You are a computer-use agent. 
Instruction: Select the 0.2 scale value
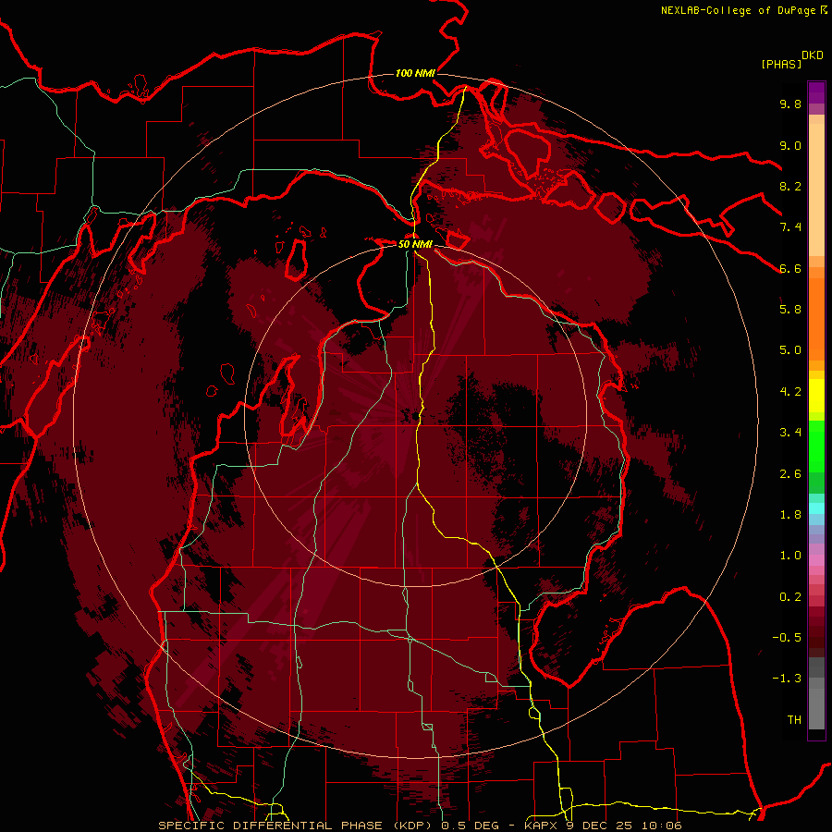point(790,597)
